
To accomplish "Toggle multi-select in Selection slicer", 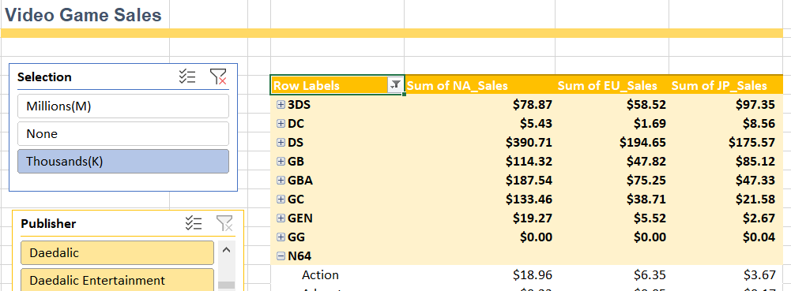I will point(187,77).
